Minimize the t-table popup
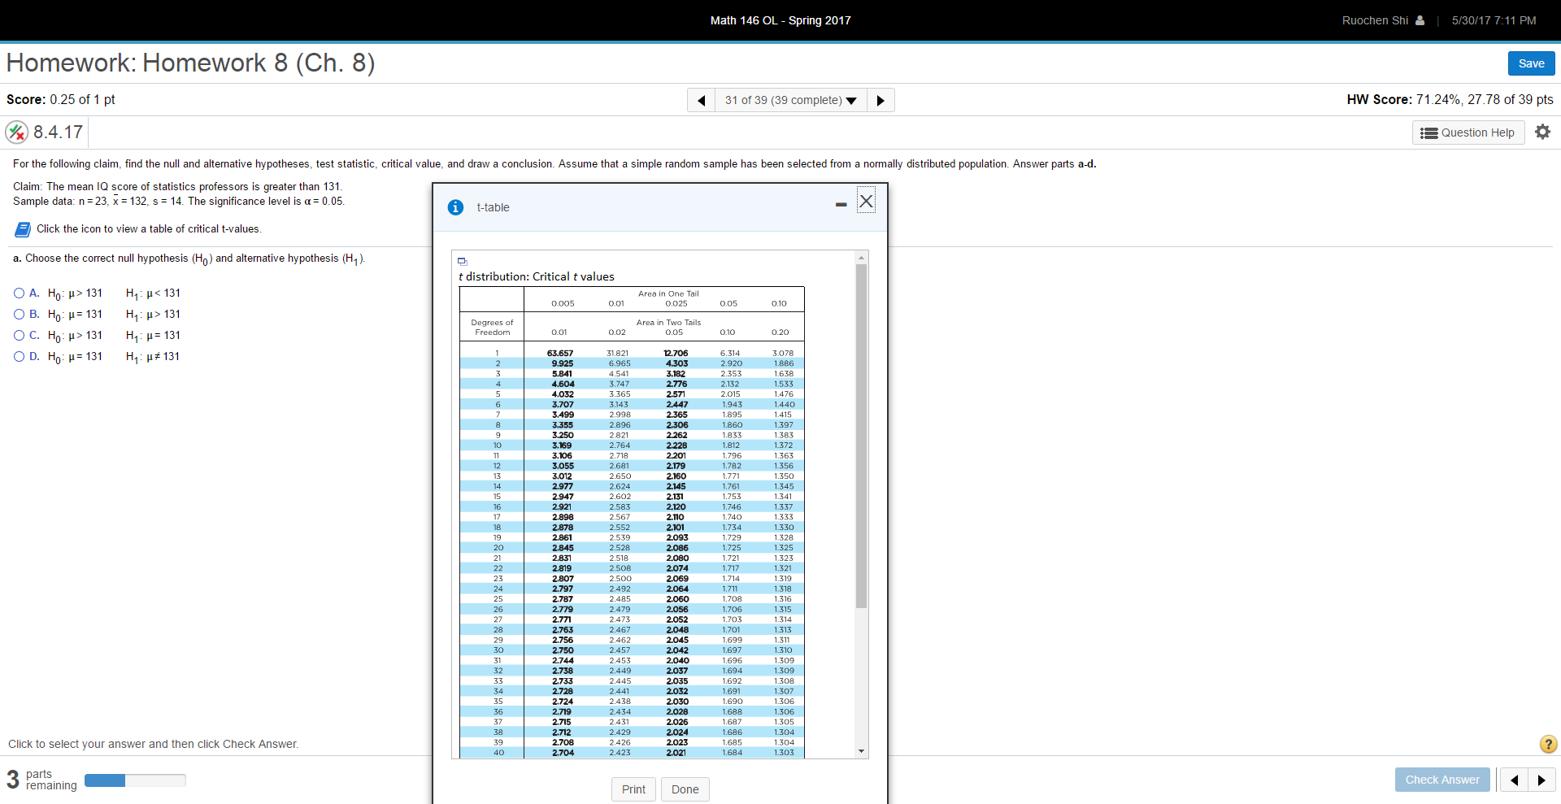 tap(841, 204)
